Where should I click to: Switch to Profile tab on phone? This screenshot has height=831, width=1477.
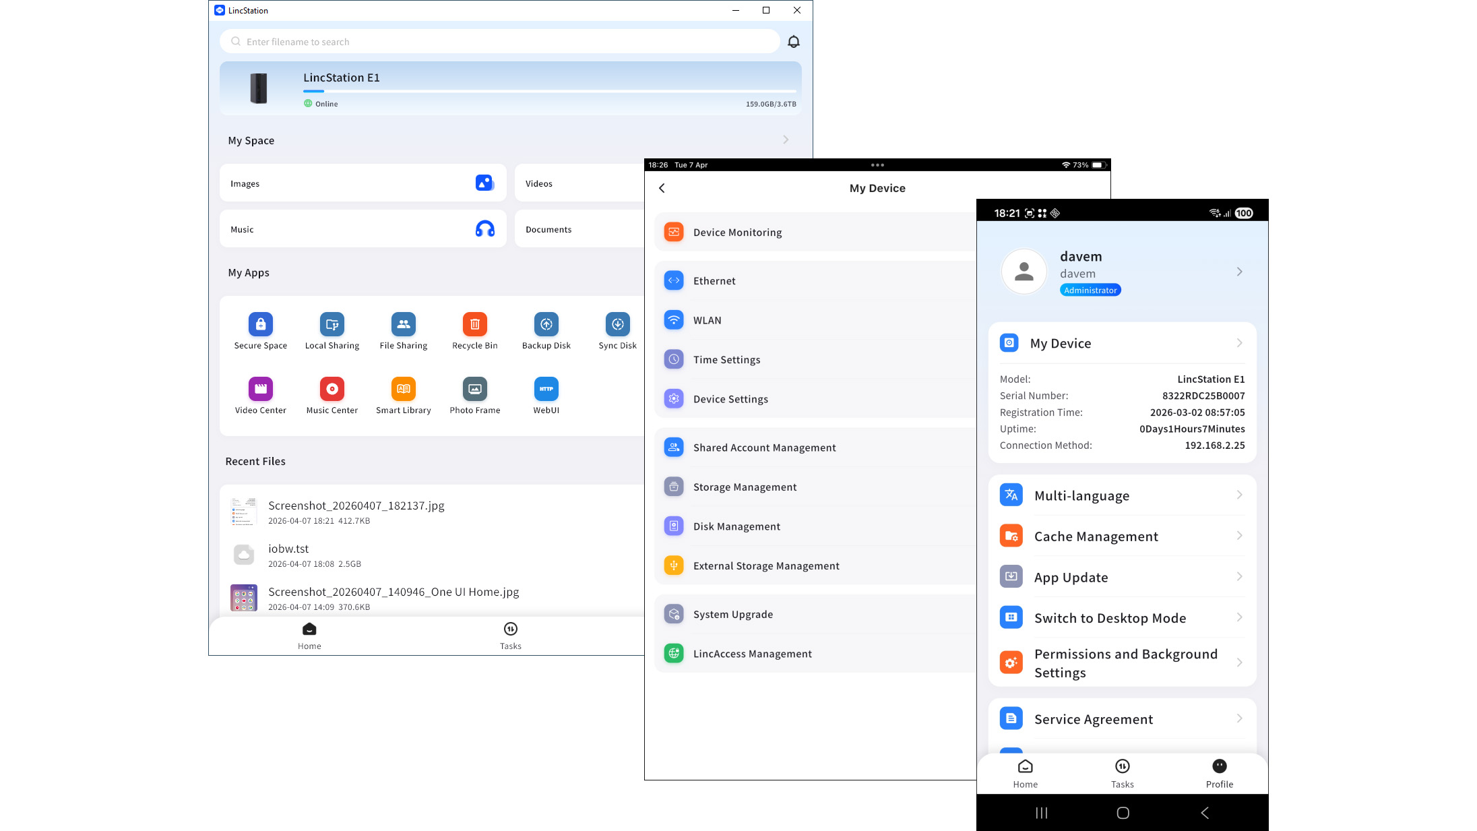[x=1220, y=774]
